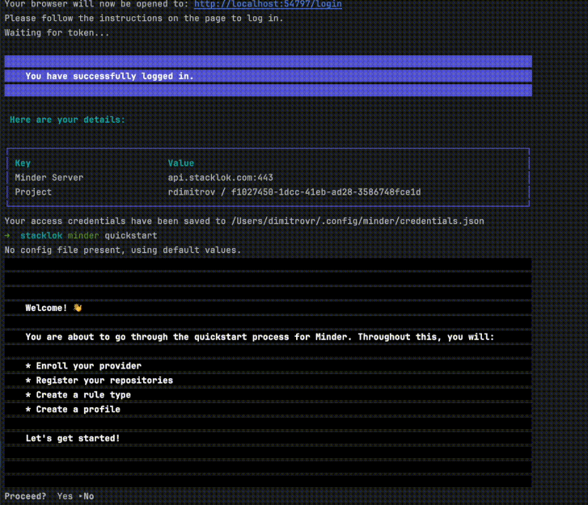The image size is (588, 505).
Task: Open the localhost login URL link
Action: 268,4
